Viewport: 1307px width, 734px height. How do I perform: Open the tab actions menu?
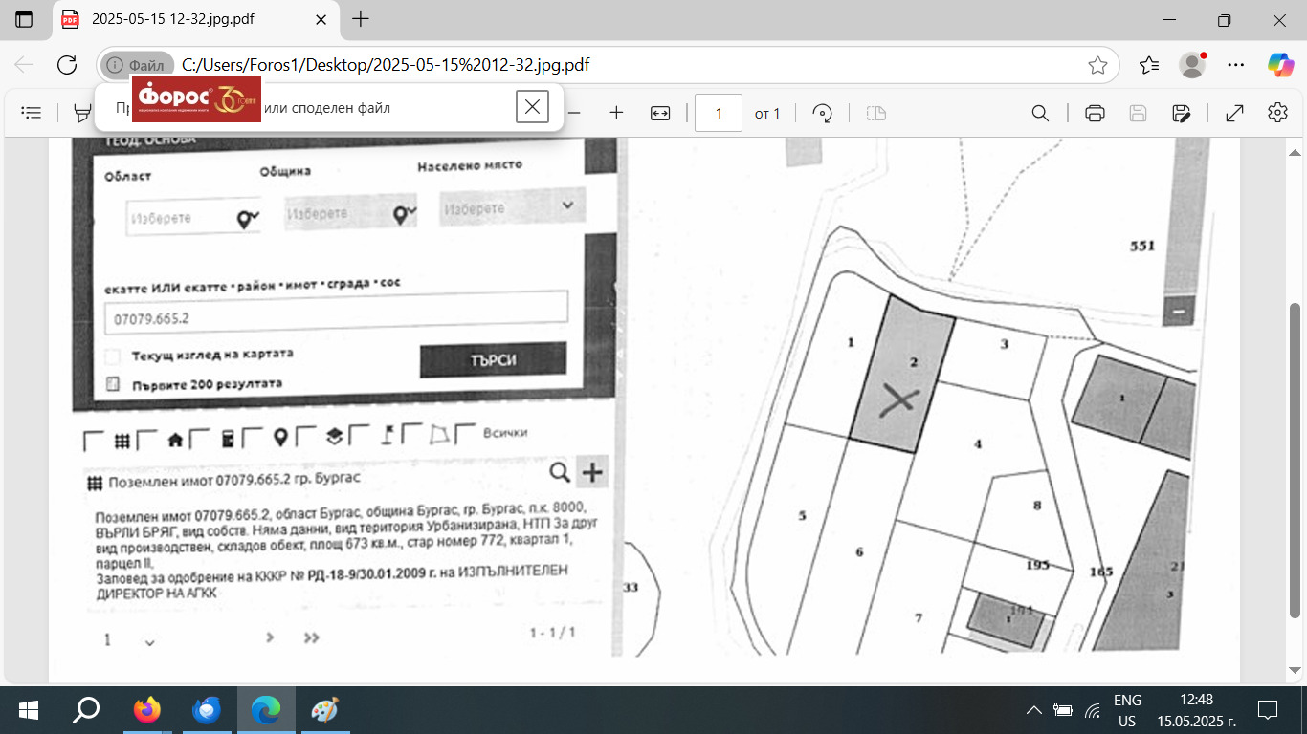(x=24, y=19)
